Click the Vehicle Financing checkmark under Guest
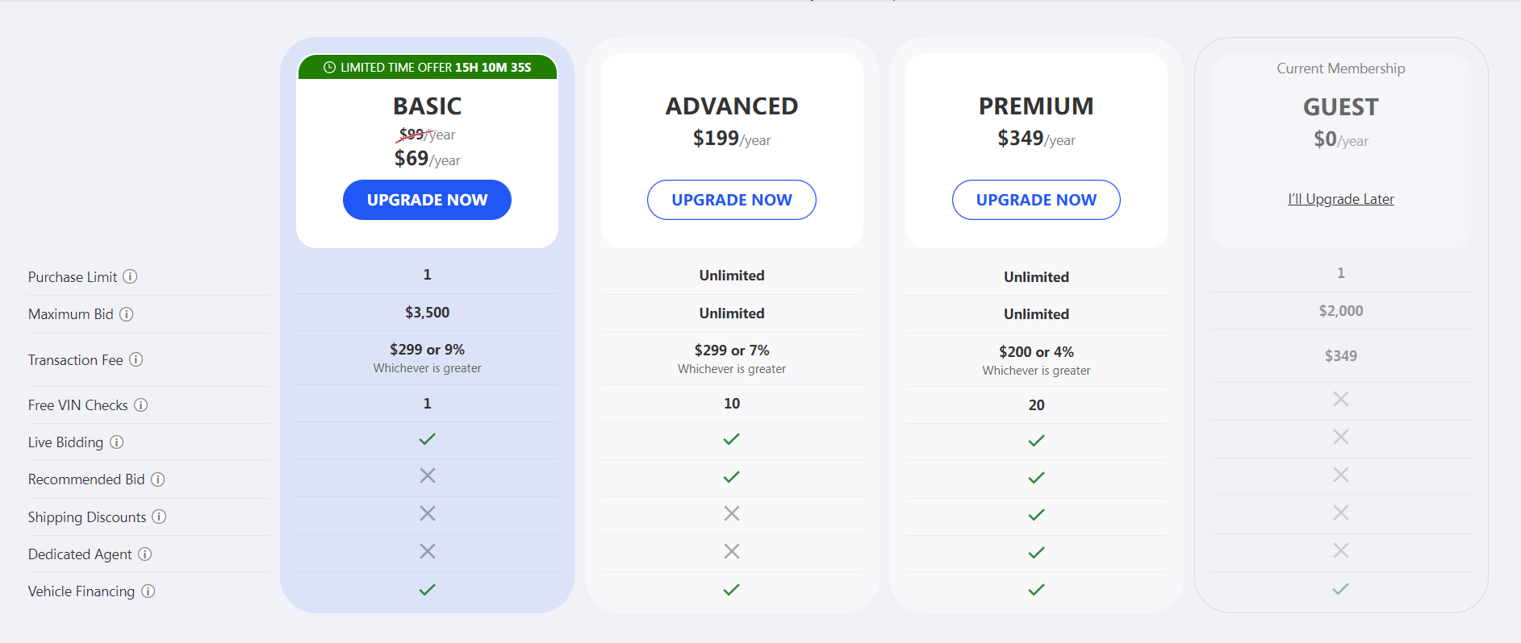Image resolution: width=1521 pixels, height=643 pixels. point(1340,589)
